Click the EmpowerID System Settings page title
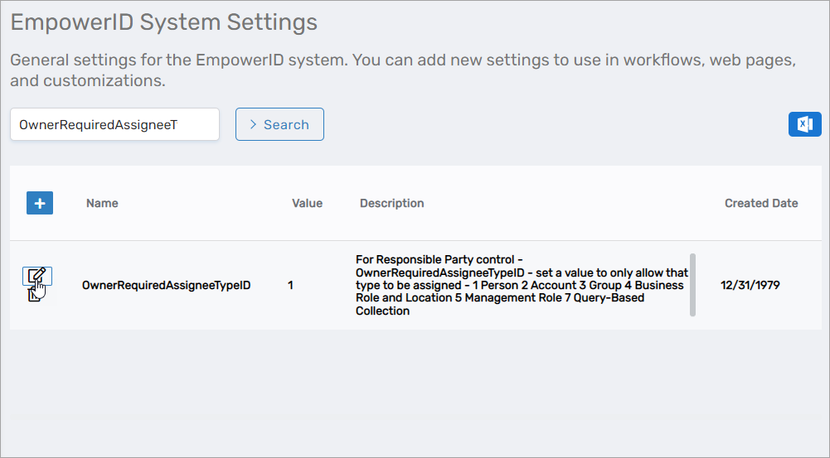Screen dimensions: 830x458 click(163, 22)
